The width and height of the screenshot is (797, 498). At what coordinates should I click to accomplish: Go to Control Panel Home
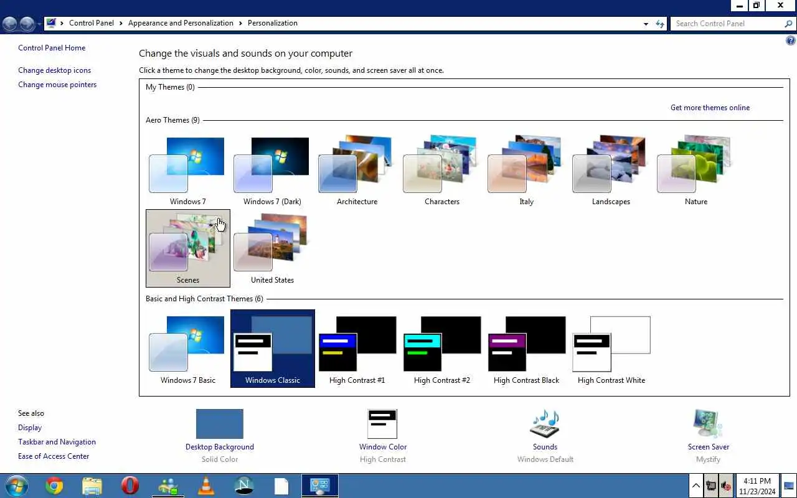point(52,48)
